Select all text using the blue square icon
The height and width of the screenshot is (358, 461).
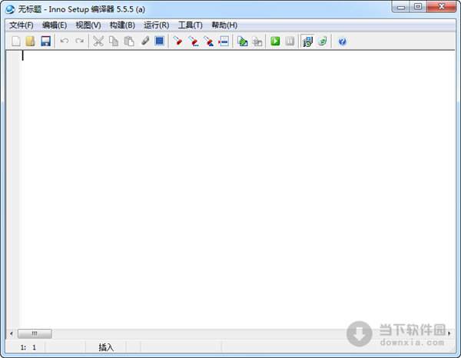[x=159, y=41]
